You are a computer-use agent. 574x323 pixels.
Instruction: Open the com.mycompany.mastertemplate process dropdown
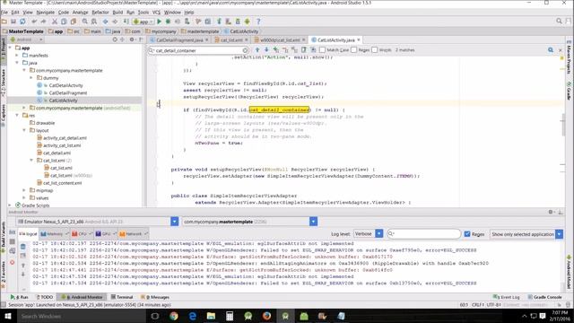[x=313, y=222]
